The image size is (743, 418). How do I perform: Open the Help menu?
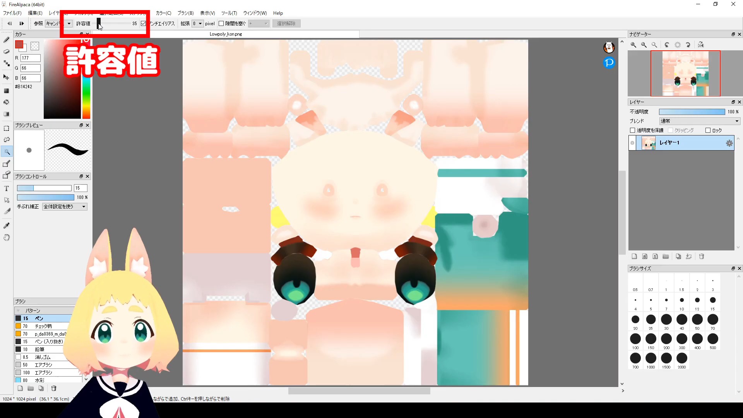pos(278,13)
